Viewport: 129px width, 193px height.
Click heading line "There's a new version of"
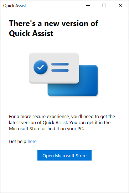click(x=53, y=23)
